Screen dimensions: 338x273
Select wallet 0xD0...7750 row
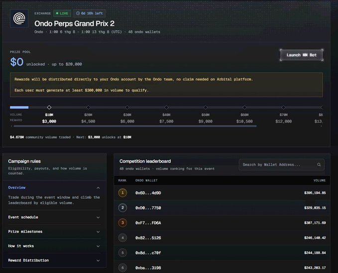click(222, 208)
